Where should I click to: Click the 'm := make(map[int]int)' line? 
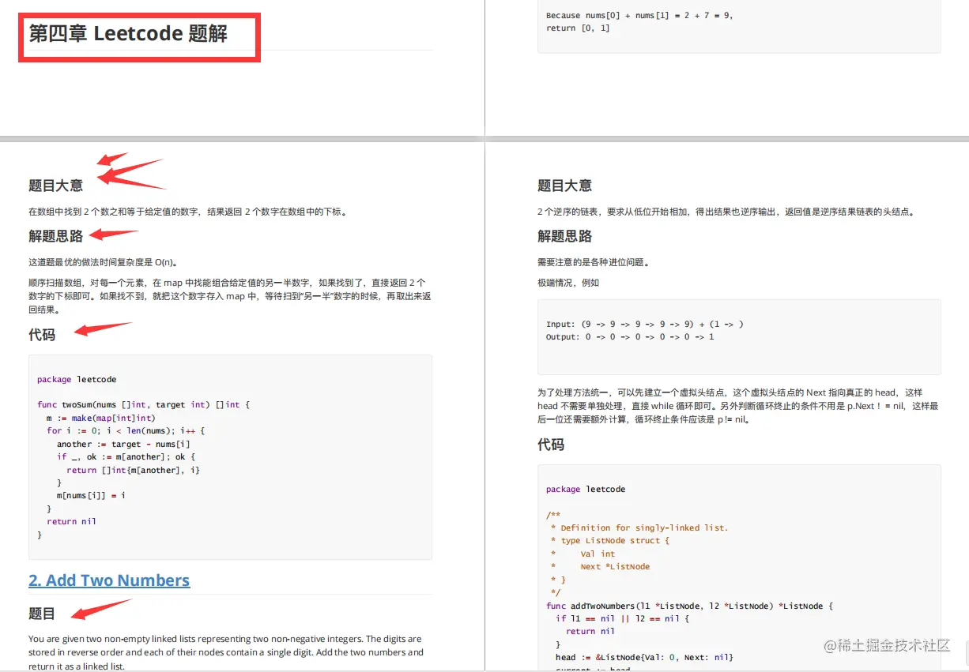pyautogui.click(x=101, y=418)
